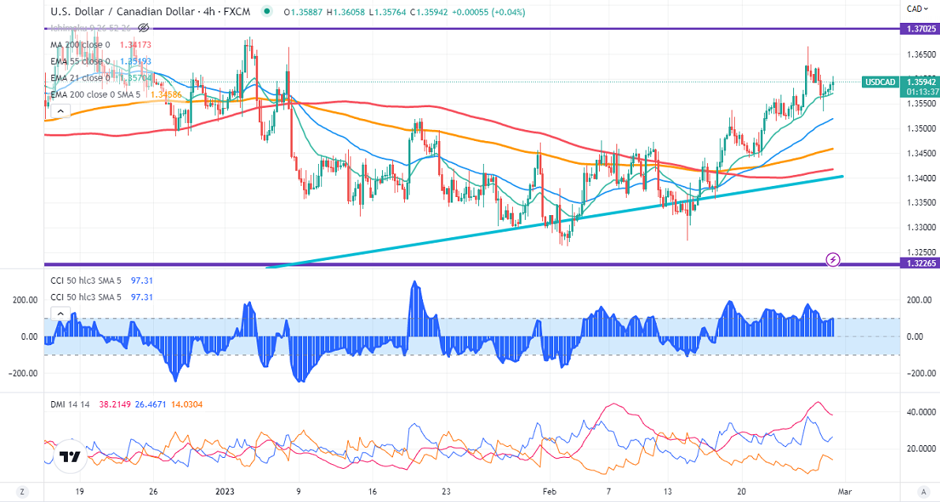This screenshot has width=940, height=502.
Task: Click the TradingView logo on the chart
Action: [x=71, y=457]
